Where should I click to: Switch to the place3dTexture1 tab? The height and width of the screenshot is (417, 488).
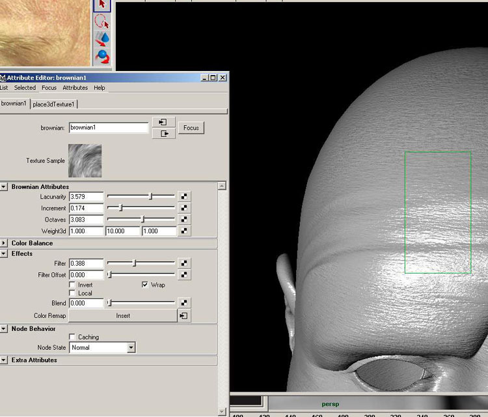pyautogui.click(x=54, y=104)
